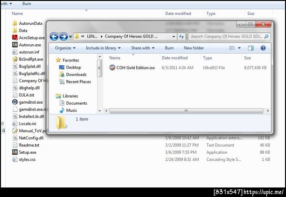Image resolution: width=286 pixels, height=197 pixels.
Task: Open Music library
Action: [68, 110]
